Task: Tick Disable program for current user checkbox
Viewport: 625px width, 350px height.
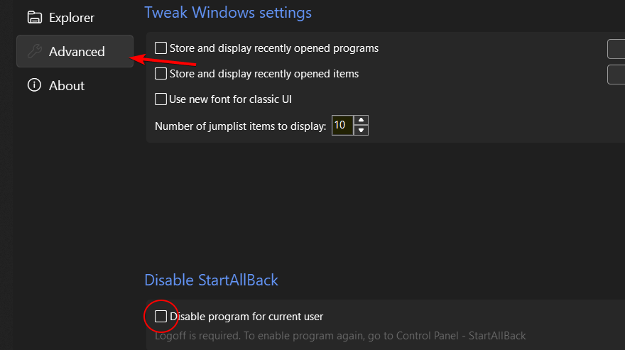Action: [x=161, y=317]
